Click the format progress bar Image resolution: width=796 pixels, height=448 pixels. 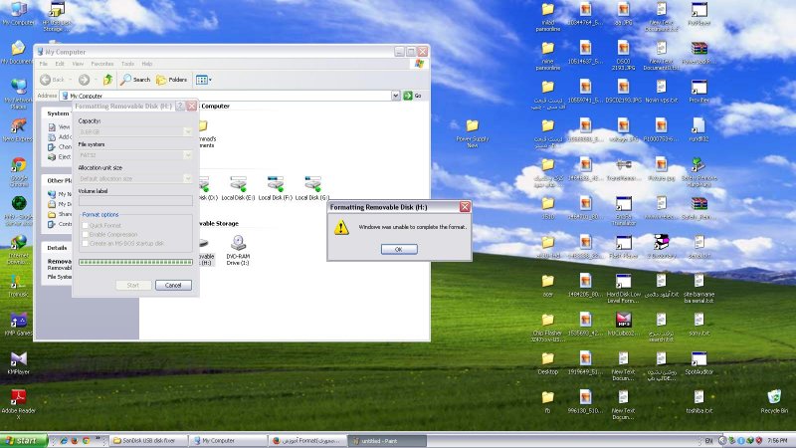[135, 262]
